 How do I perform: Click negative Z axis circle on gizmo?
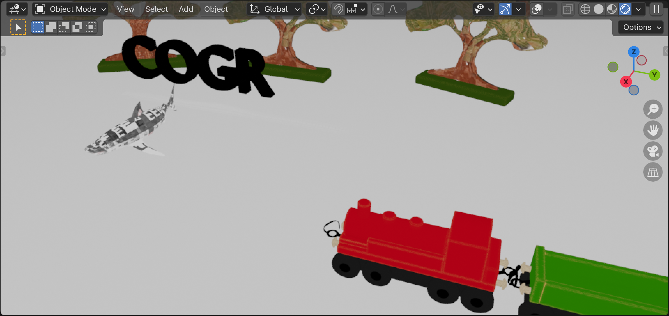pos(634,90)
